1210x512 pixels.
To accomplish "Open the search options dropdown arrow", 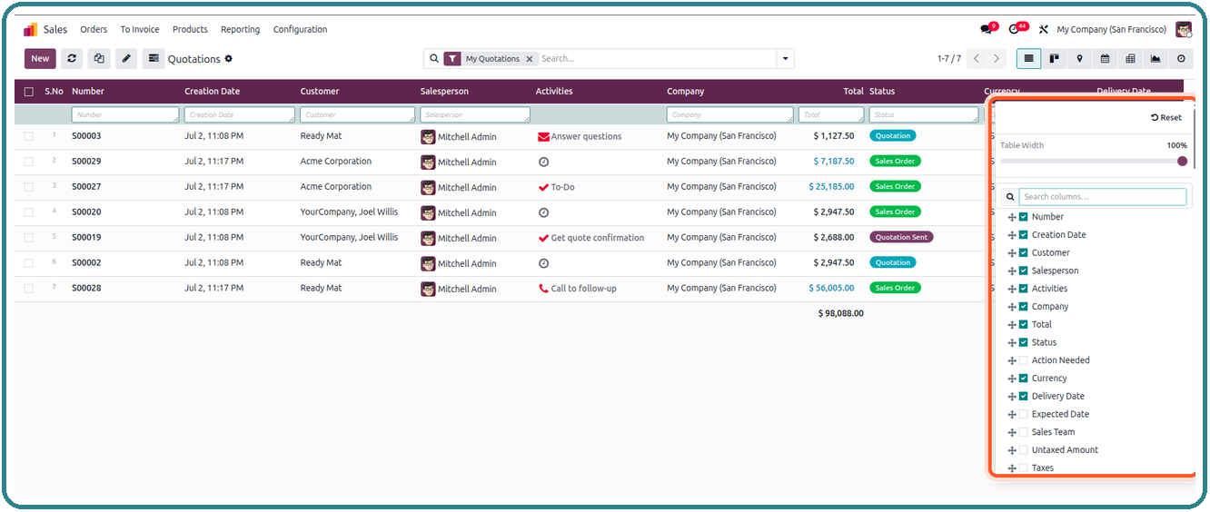I will [x=785, y=59].
